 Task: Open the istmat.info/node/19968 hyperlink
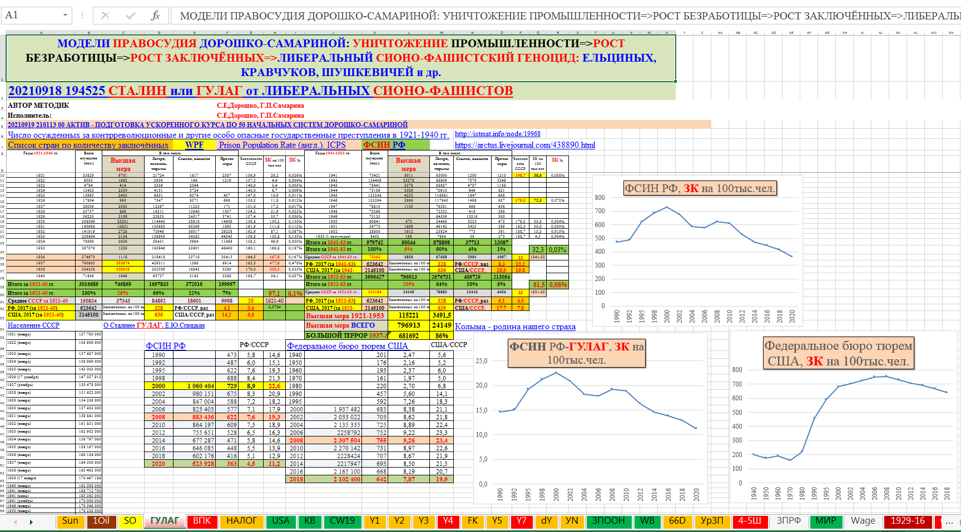(x=497, y=134)
